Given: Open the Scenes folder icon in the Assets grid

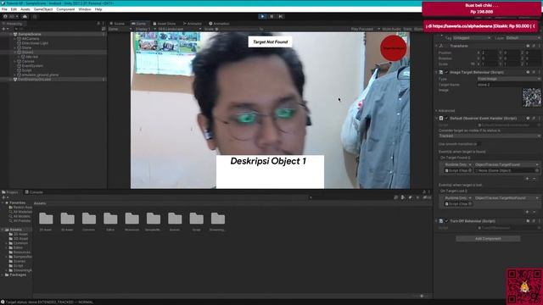Looking at the screenshot, I should tap(175, 219).
